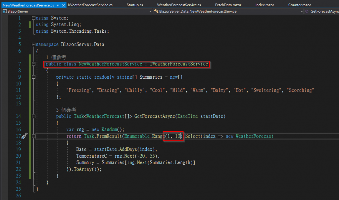This screenshot has height=200, width=339.
Task: Click the WeatherForecast type in the line 14 return type
Action: pos(105,116)
